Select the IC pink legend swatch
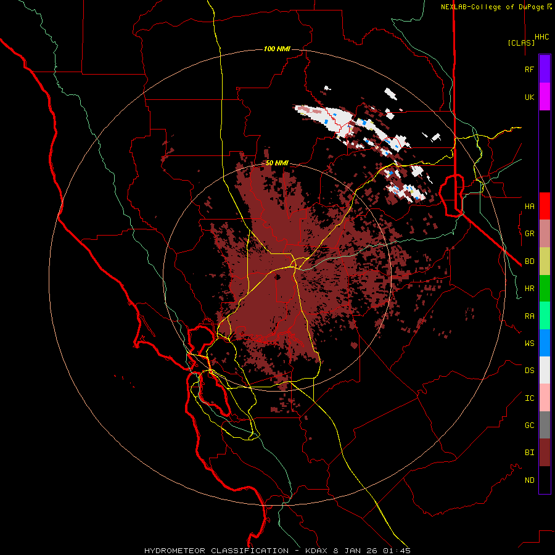 click(x=545, y=398)
